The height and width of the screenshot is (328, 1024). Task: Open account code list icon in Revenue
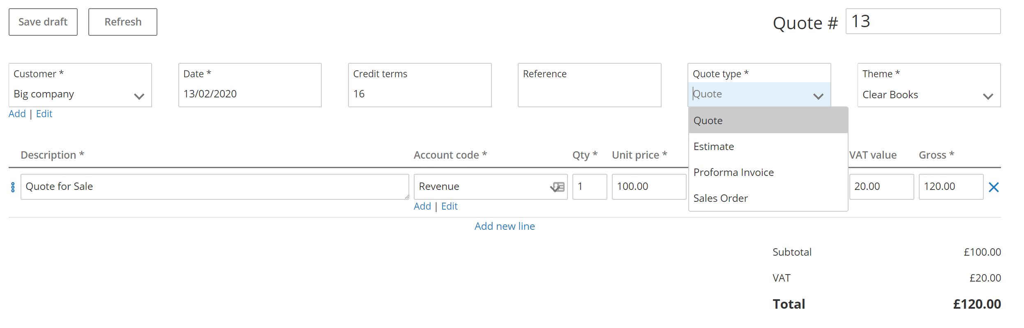pyautogui.click(x=558, y=187)
